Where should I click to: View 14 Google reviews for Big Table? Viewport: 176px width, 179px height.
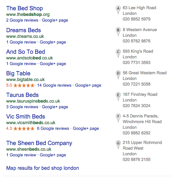pyautogui.click(x=54, y=85)
